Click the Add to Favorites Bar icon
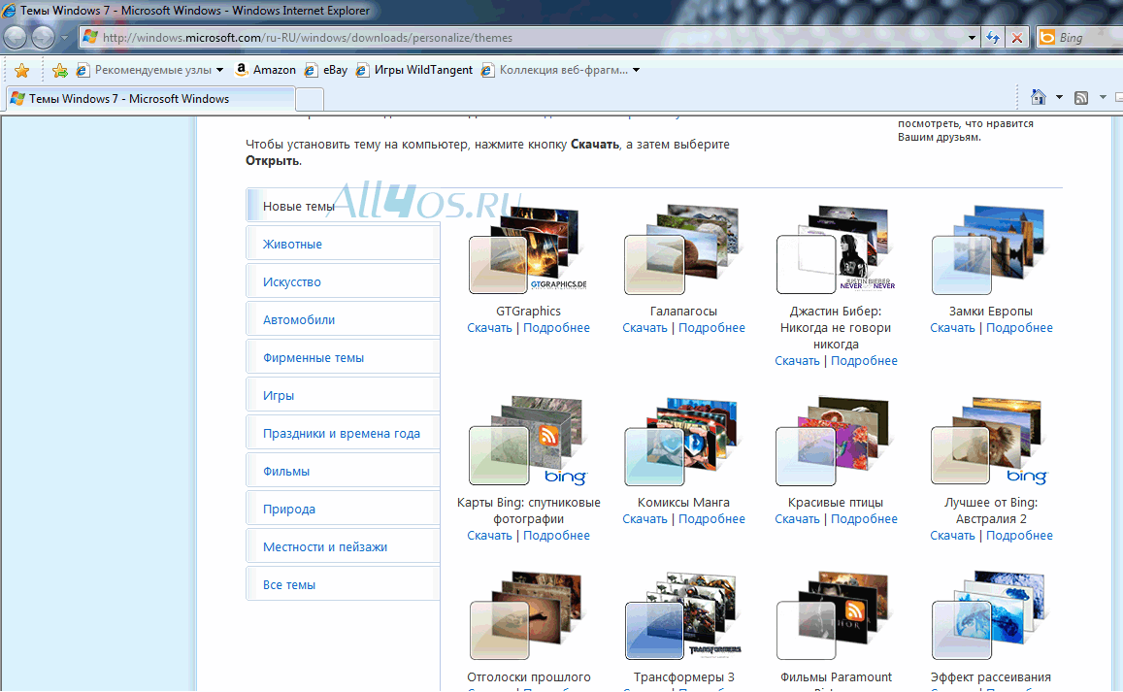The image size is (1123, 692). (60, 70)
